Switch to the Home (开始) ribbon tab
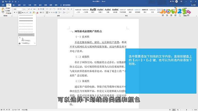This screenshot has height=111, width=198. [9, 5]
